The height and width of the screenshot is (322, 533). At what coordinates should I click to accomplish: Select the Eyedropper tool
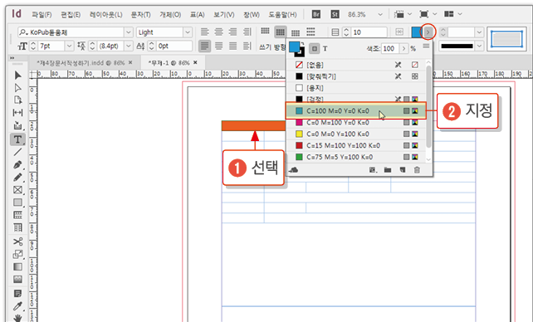17,305
